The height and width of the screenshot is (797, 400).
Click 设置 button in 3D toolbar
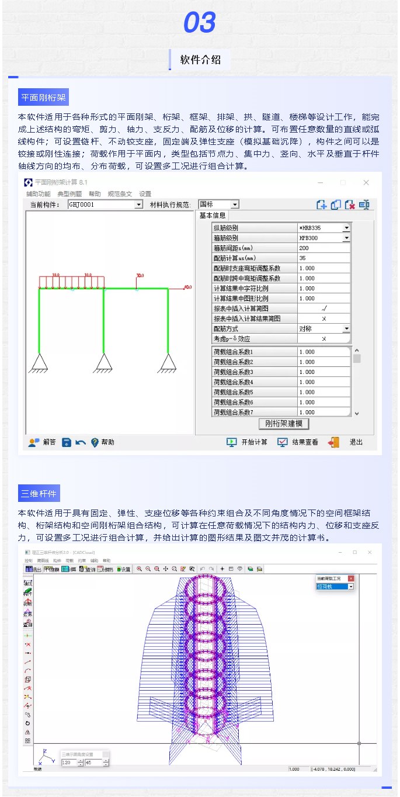click(x=123, y=569)
